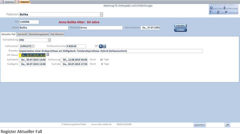Click the Qualitäts Sicherung logo
The height and width of the screenshot is (134, 240).
pos(223,9)
